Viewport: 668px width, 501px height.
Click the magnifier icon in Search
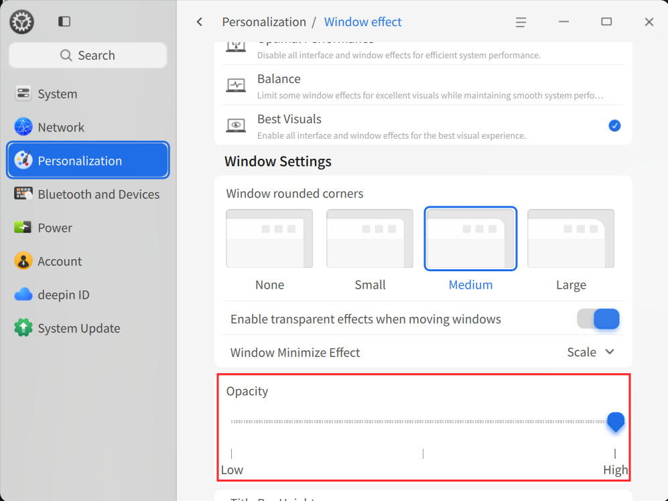66,56
